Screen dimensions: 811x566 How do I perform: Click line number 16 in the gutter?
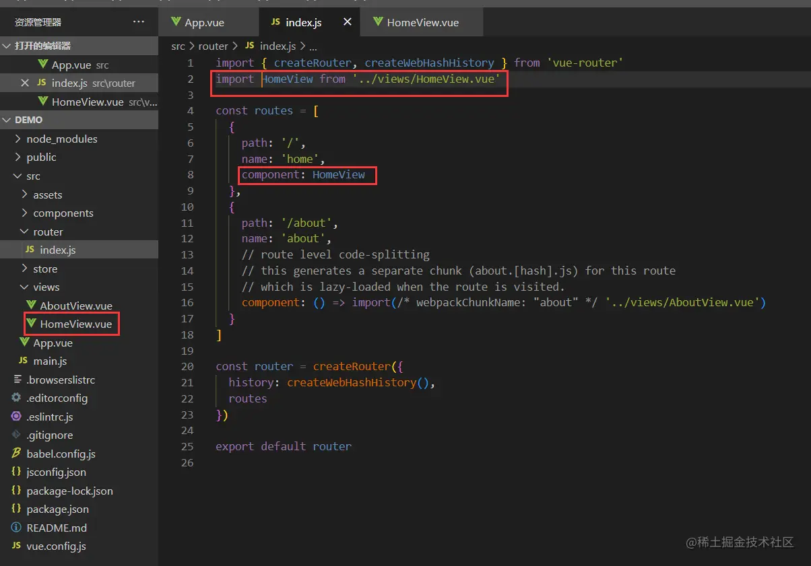[187, 302]
